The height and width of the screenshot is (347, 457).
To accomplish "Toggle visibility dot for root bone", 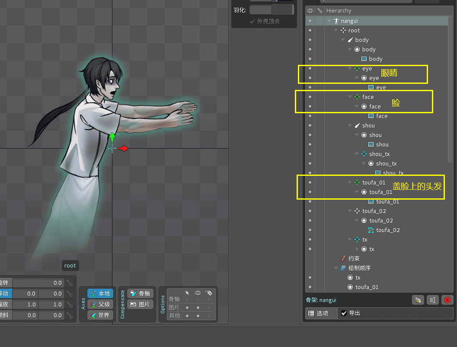I will (310, 30).
